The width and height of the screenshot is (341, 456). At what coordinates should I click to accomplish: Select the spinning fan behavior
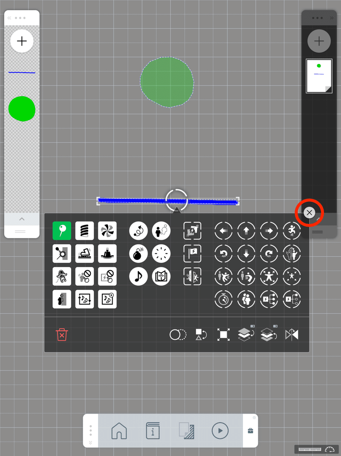pos(107,231)
